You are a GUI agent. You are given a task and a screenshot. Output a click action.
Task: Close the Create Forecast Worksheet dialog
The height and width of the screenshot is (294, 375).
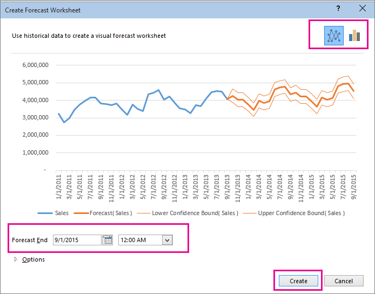point(363,8)
